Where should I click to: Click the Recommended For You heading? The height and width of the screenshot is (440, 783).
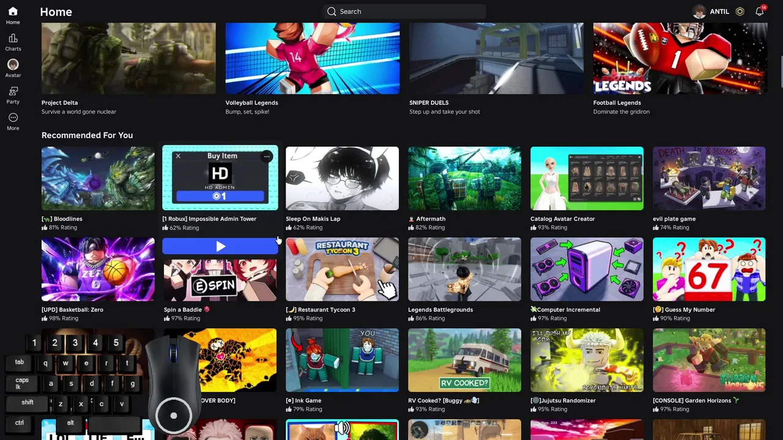click(x=87, y=135)
